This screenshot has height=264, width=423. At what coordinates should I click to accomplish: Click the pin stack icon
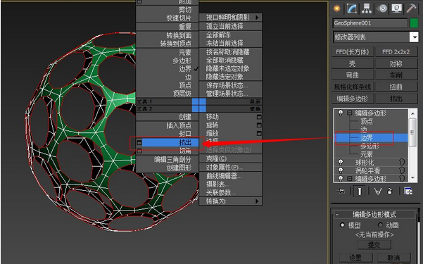(341, 191)
